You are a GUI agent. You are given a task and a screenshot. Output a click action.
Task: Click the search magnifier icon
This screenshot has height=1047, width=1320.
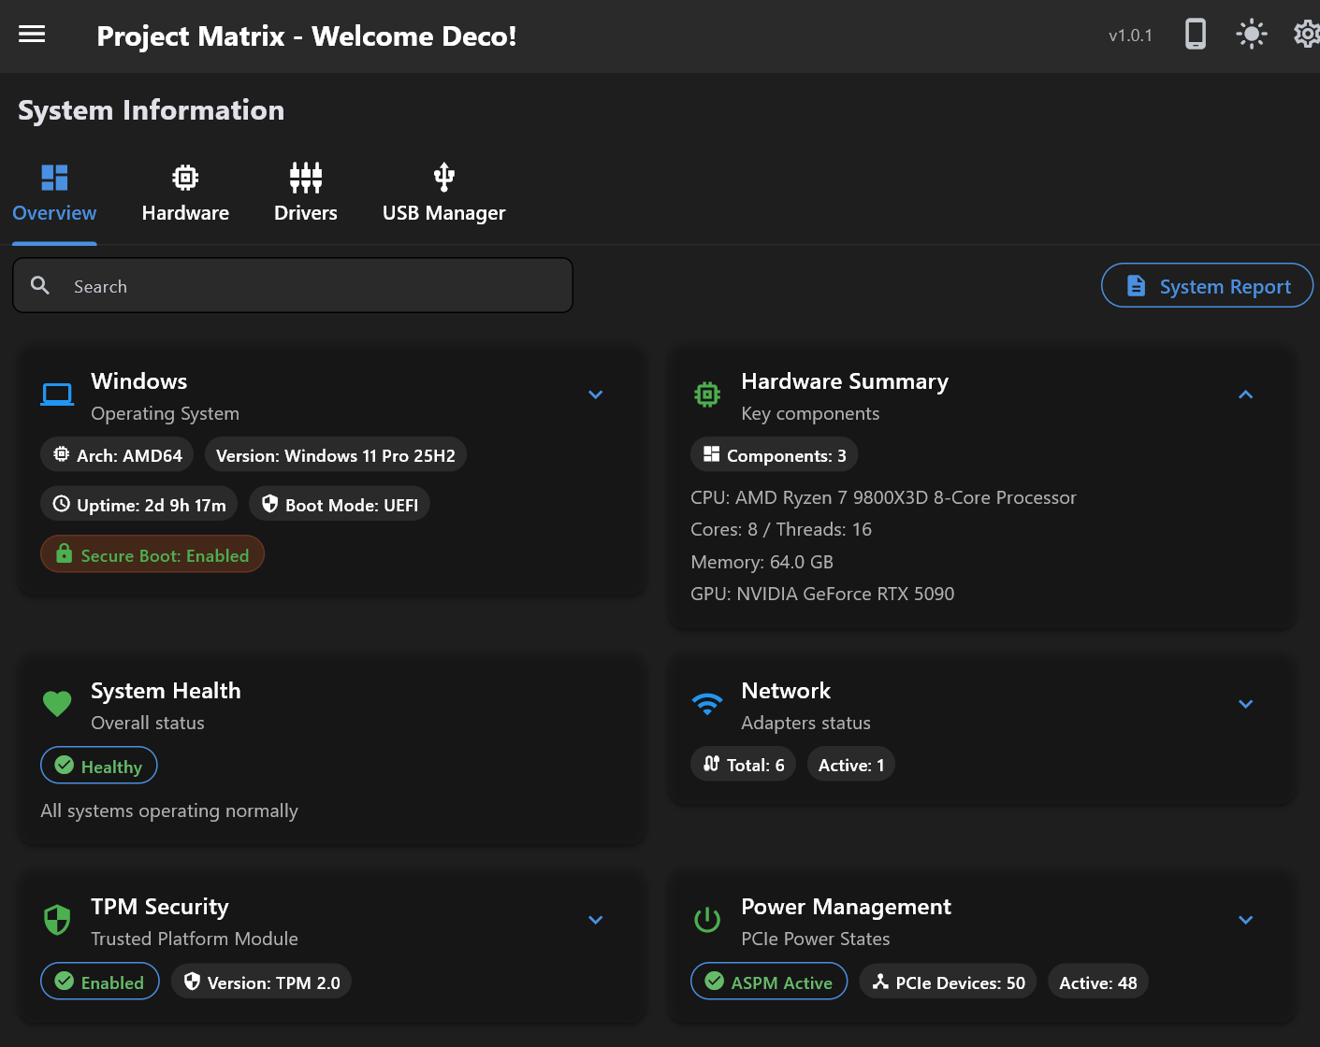pyautogui.click(x=40, y=285)
